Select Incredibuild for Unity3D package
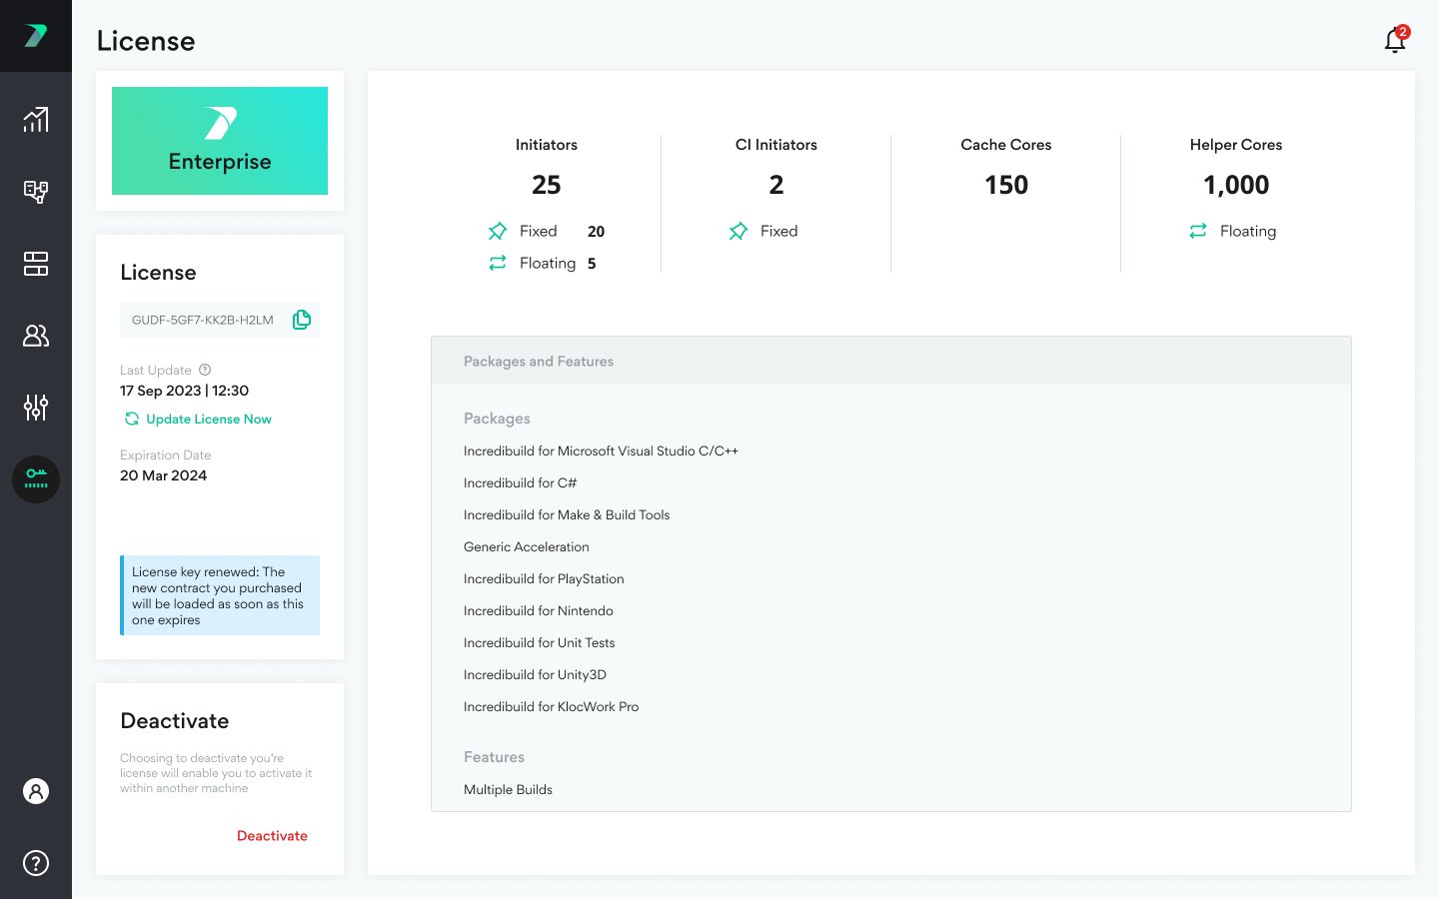The height and width of the screenshot is (899, 1439). (x=535, y=675)
